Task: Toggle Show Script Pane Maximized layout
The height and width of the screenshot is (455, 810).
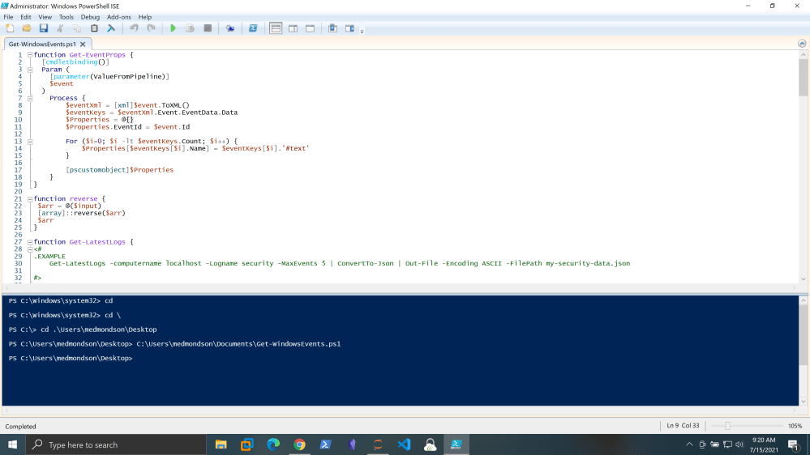Action: tap(310, 28)
